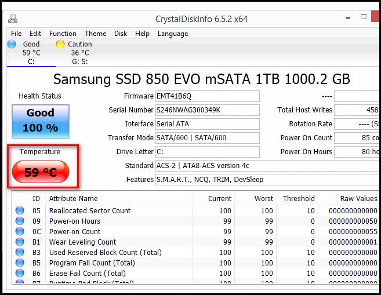The image size is (381, 295).
Task: Click the Standard field ACS-2 ATA8-ACS
Action: pyautogui.click(x=267, y=166)
